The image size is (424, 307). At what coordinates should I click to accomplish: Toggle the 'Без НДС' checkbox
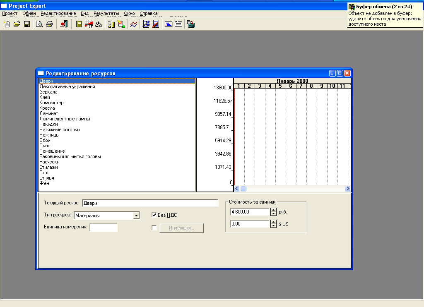pos(154,215)
